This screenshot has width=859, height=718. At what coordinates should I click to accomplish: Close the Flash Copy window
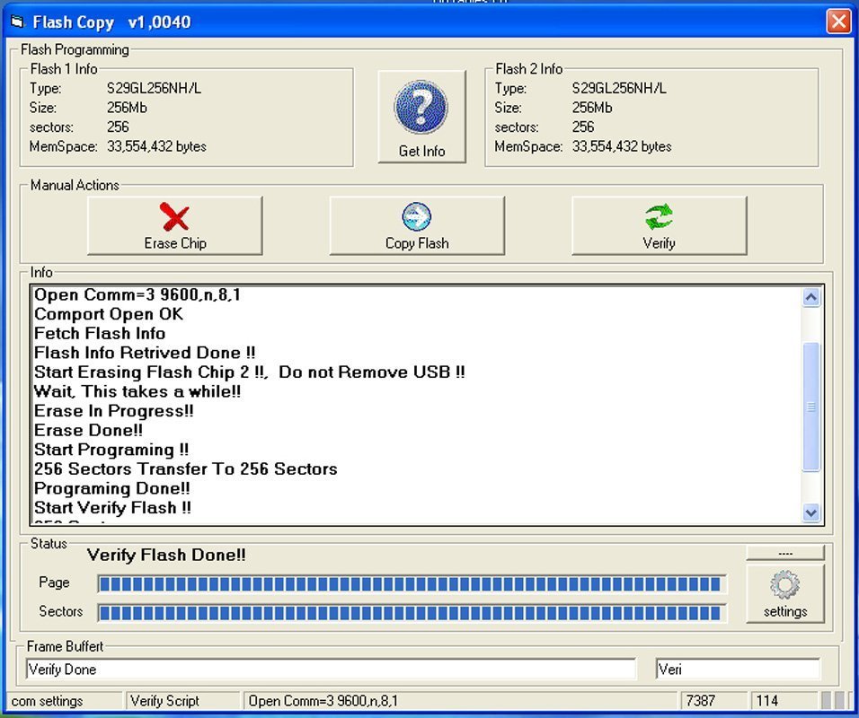tap(837, 22)
